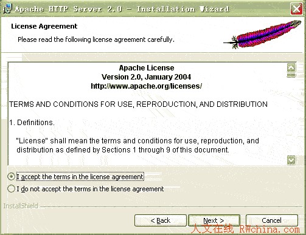This screenshot has height=235, width=306.
Task: Cancel the Apache installation
Action: click(x=271, y=220)
